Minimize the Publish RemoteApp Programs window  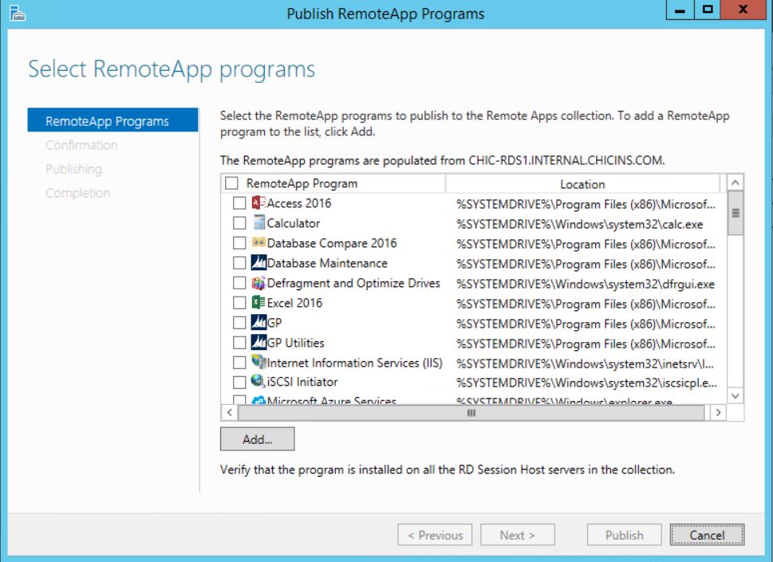coord(680,10)
